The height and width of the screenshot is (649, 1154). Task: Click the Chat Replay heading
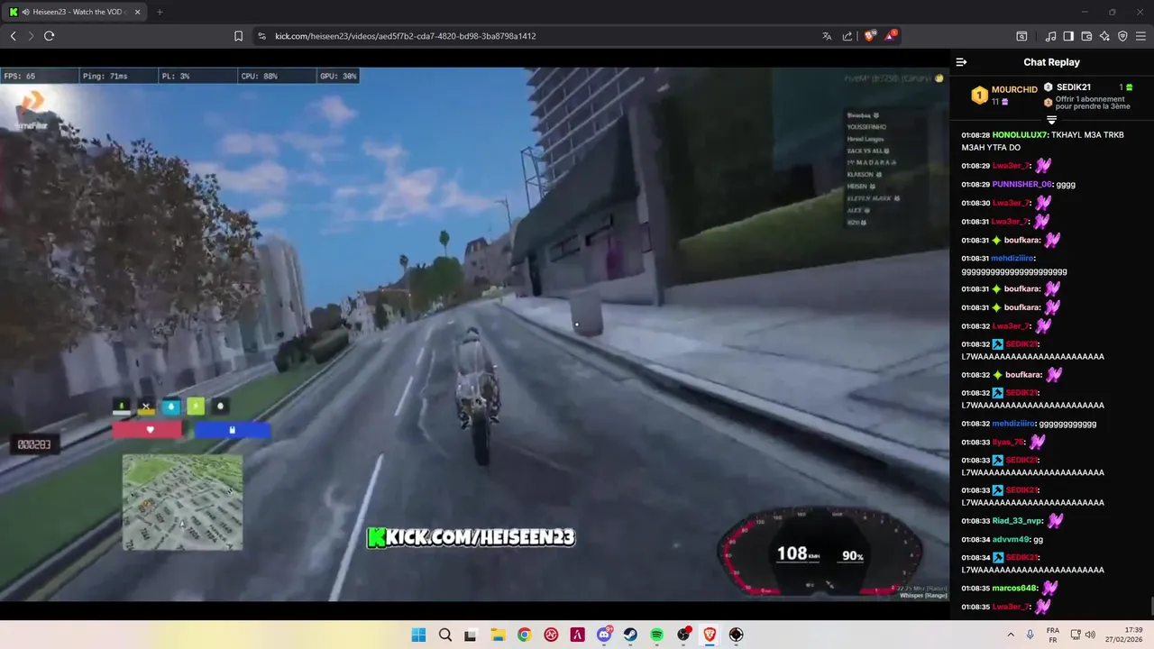1051,62
